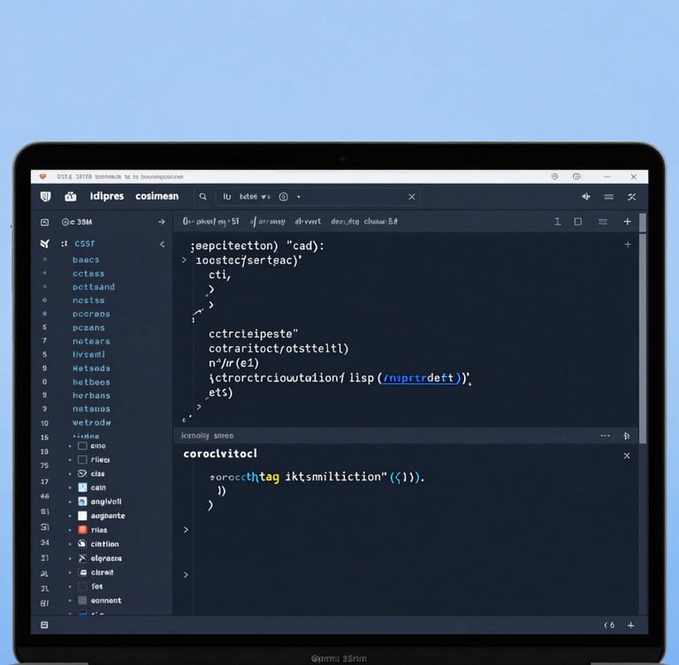The image size is (679, 665).
Task: Select the ncstss tree item
Action: [88, 300]
